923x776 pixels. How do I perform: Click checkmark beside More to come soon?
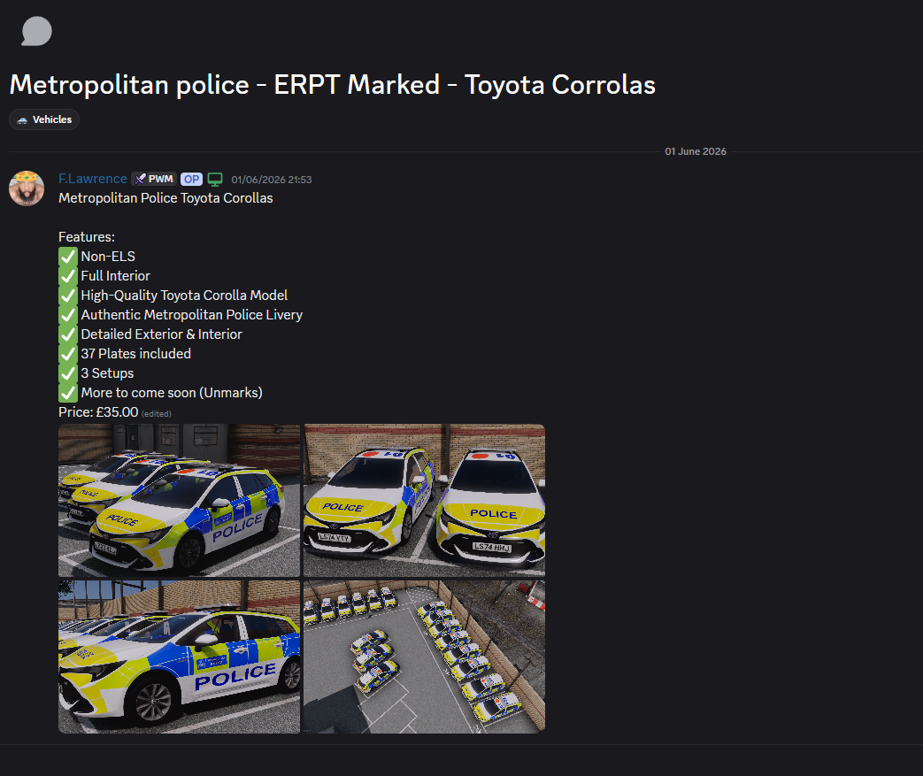pyautogui.click(x=68, y=393)
